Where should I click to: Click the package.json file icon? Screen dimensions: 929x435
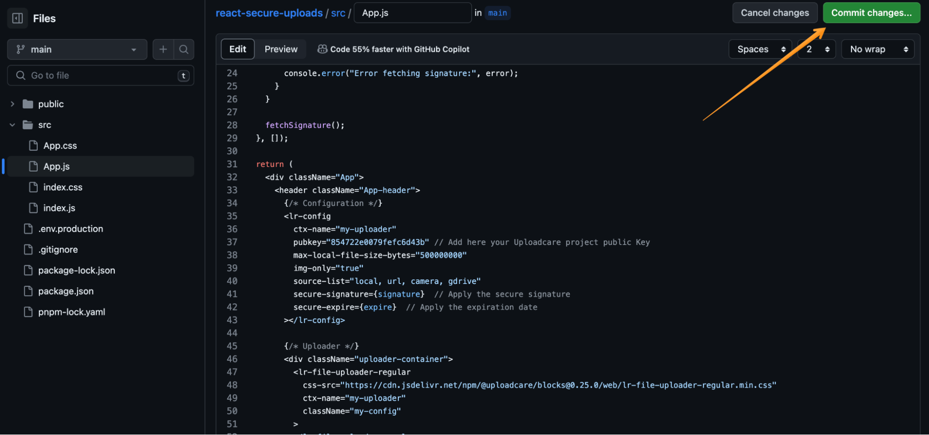point(27,291)
